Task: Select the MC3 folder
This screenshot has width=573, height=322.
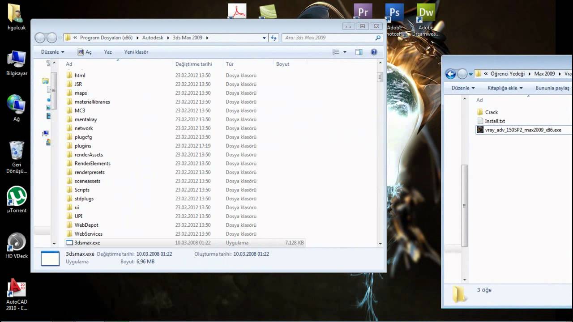Action: pyautogui.click(x=76, y=110)
